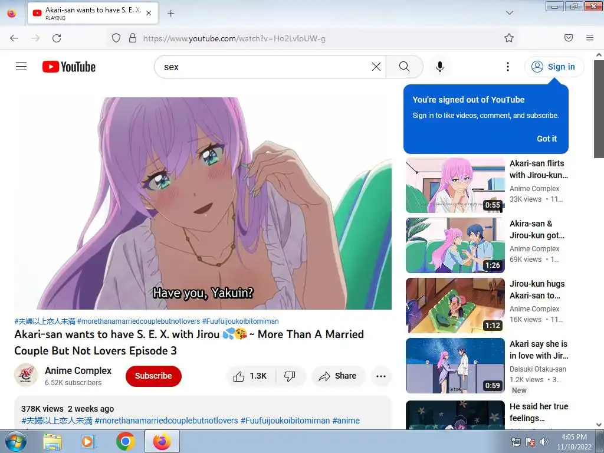Viewport: 604px width, 453px height.
Task: Open the network tray icon
Action: pos(516,442)
